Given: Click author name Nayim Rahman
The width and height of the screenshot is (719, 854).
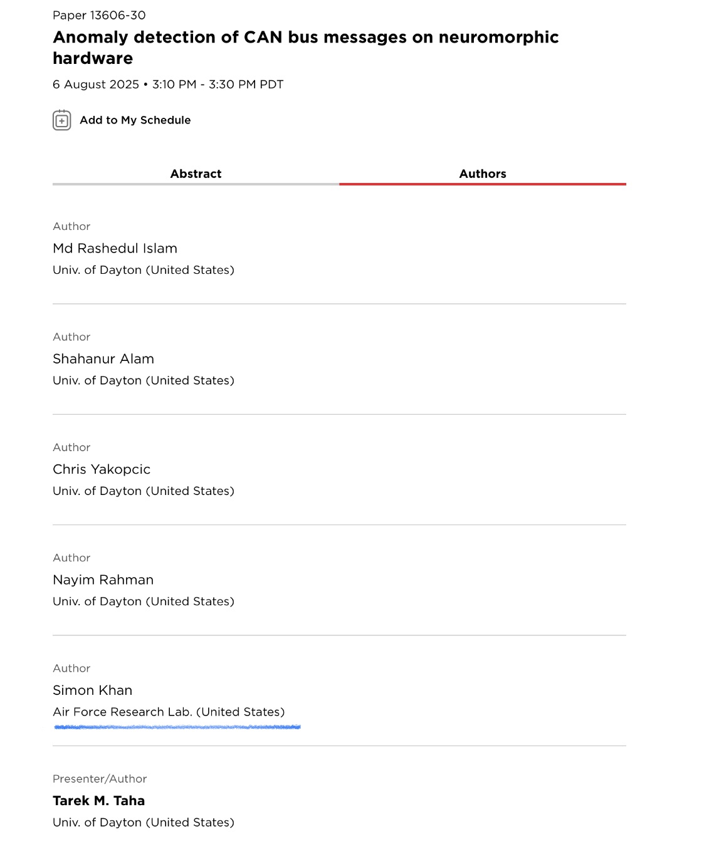Looking at the screenshot, I should [x=103, y=580].
